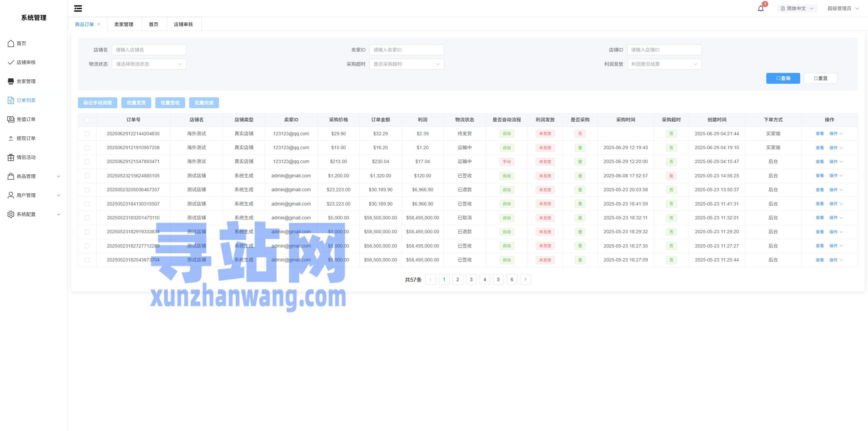
Task: Switch to the 卖家管理 tab
Action: [x=124, y=24]
